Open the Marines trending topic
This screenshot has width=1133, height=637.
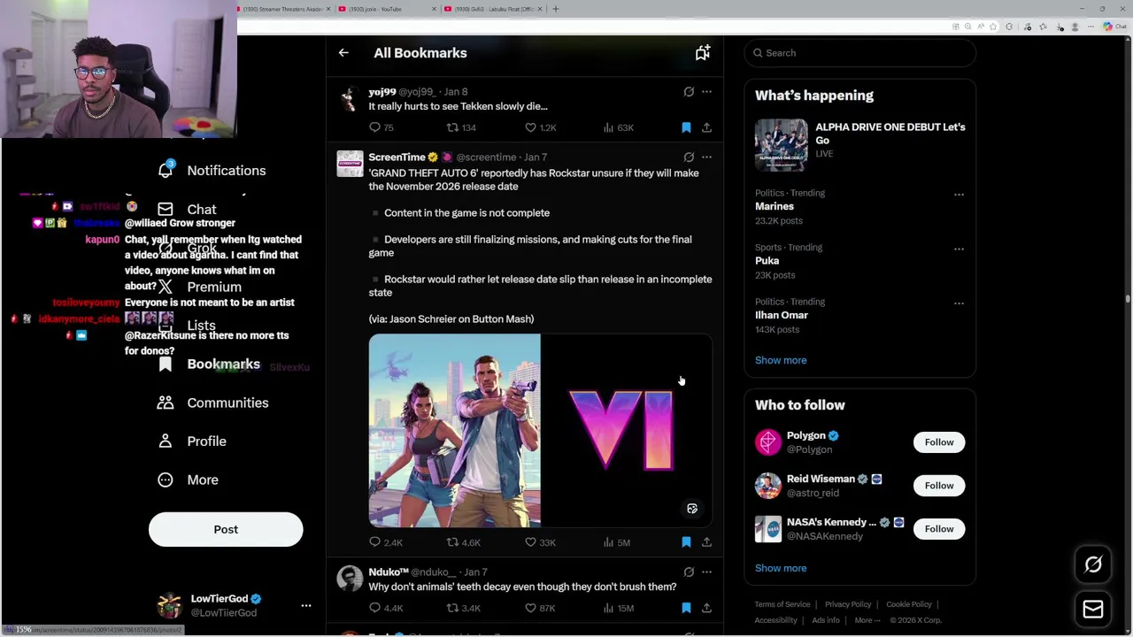click(775, 206)
